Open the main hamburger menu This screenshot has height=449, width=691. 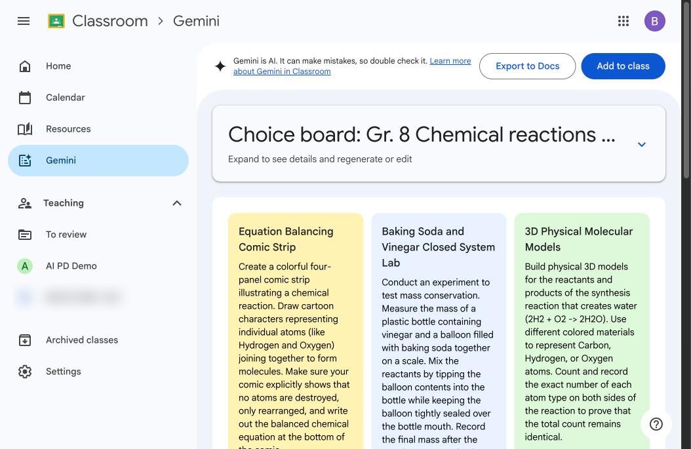coord(24,21)
